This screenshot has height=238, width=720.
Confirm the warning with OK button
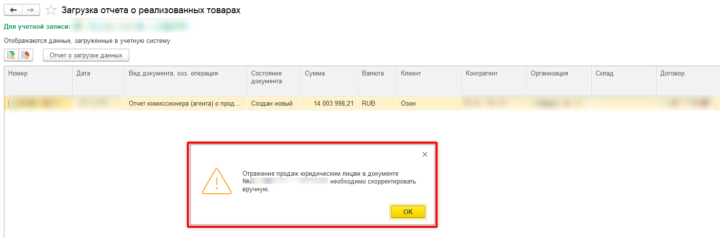point(408,212)
